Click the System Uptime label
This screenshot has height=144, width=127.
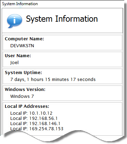point(23,73)
